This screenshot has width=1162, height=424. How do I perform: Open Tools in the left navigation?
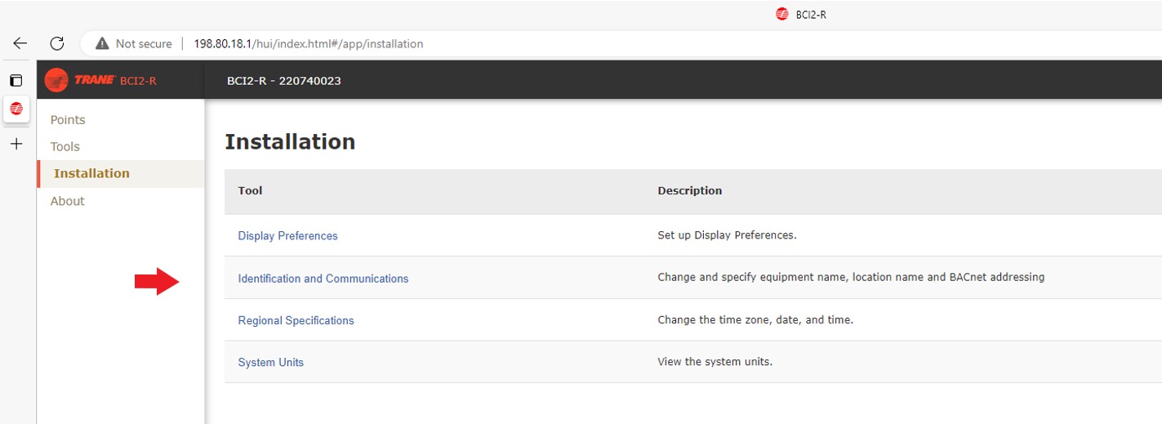tap(65, 147)
